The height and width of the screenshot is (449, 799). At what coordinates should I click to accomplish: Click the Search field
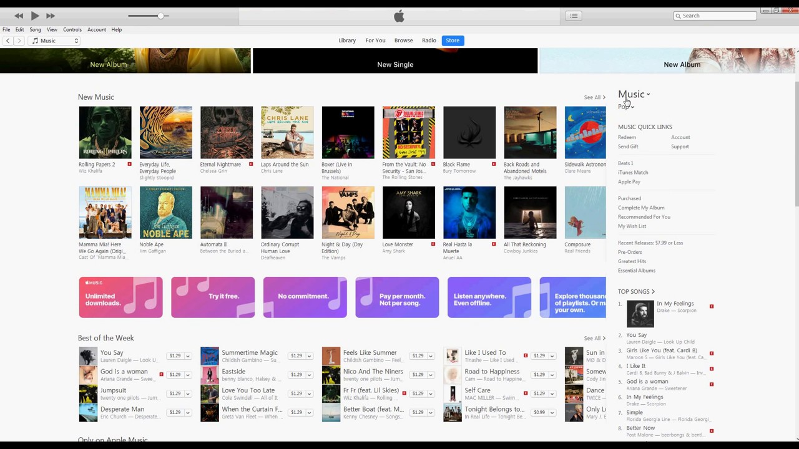[x=715, y=16]
